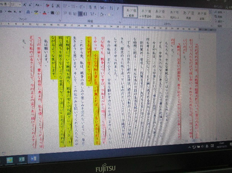This screenshot has height=173, width=232.
Task: Toggle underline formatting
Action: coord(2,12)
